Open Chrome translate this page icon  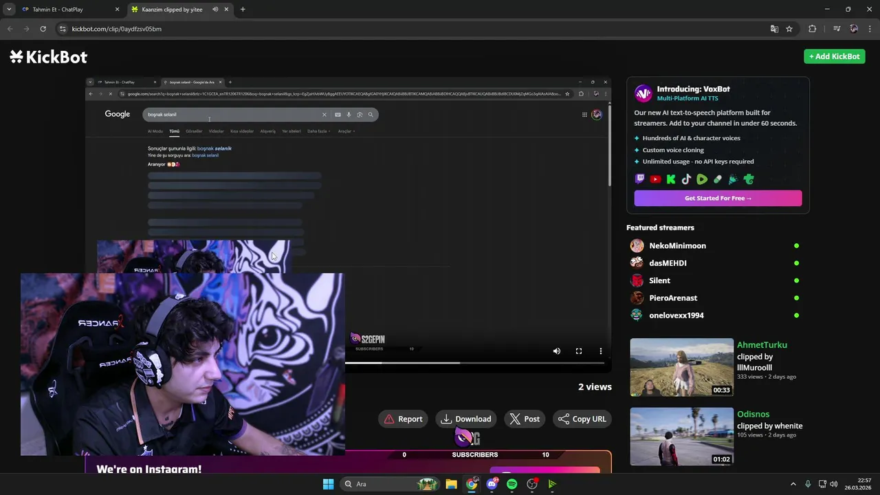click(774, 29)
